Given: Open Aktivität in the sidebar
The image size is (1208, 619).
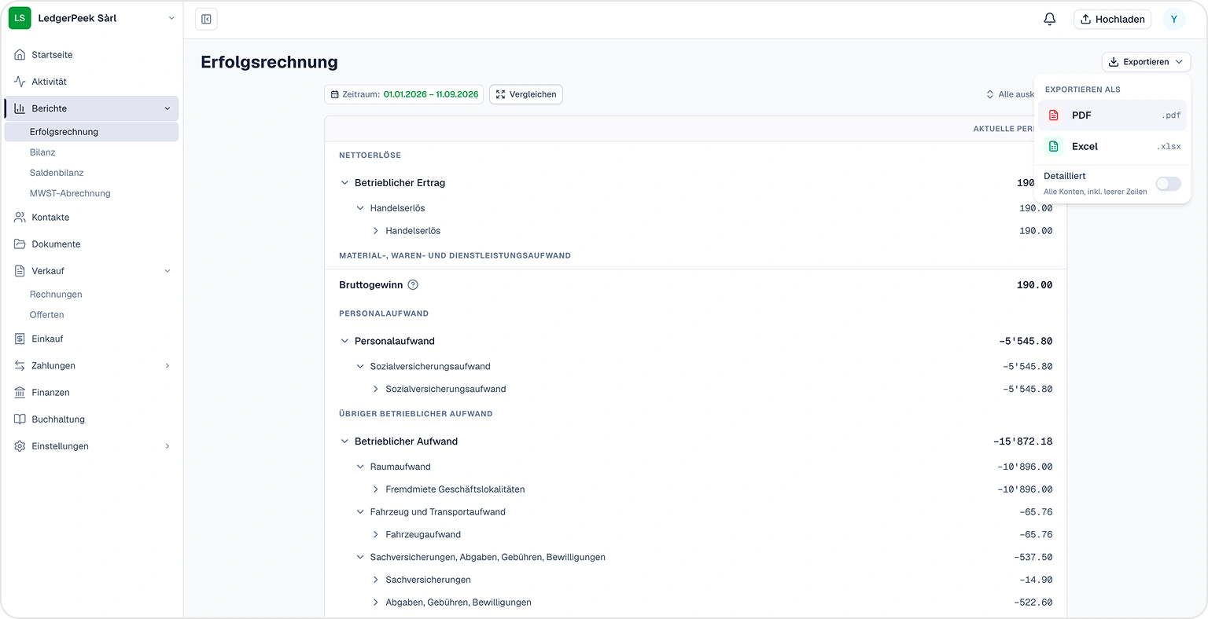Looking at the screenshot, I should 91,82.
